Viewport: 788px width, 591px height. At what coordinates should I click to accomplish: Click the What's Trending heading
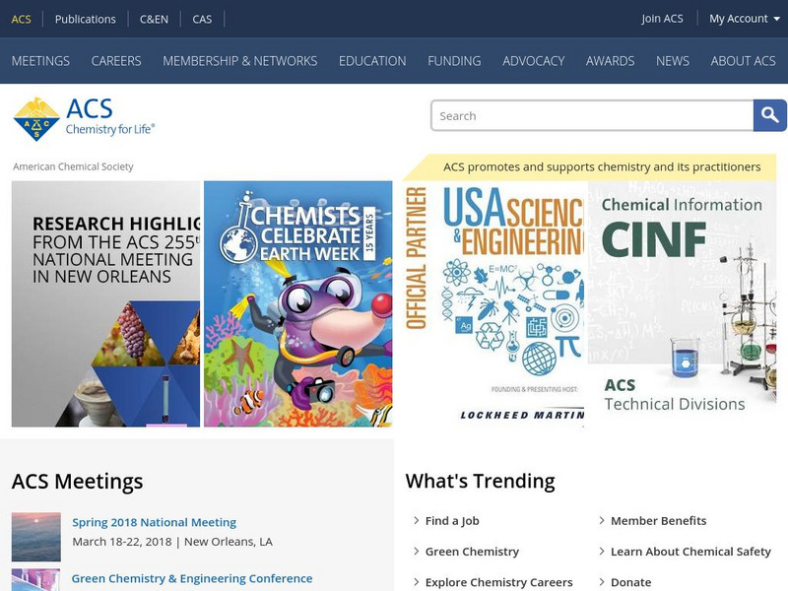point(480,481)
